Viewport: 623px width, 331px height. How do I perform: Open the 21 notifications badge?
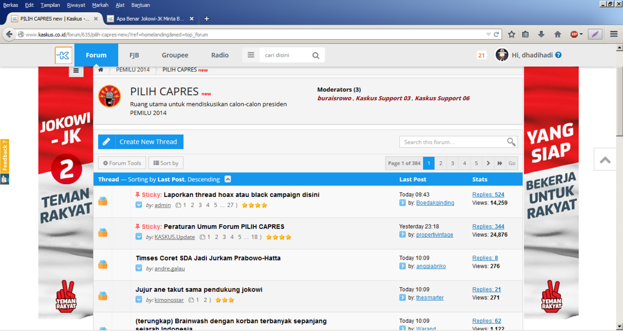pyautogui.click(x=481, y=55)
